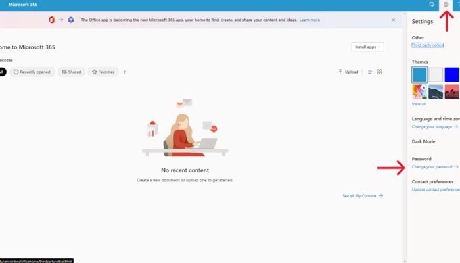This screenshot has width=460, height=263.
Task: Select the Recently opened filter
Action: click(32, 72)
